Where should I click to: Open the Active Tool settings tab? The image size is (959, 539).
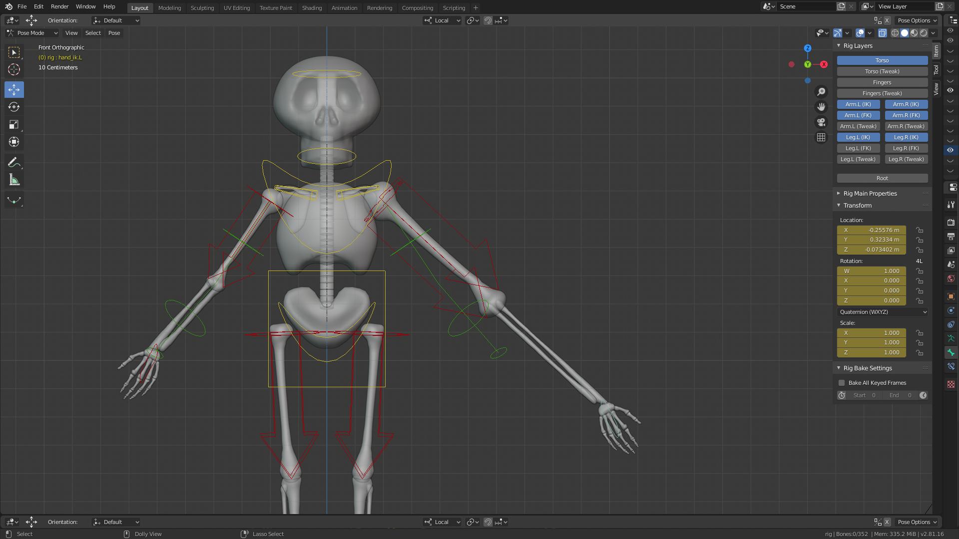coord(951,205)
